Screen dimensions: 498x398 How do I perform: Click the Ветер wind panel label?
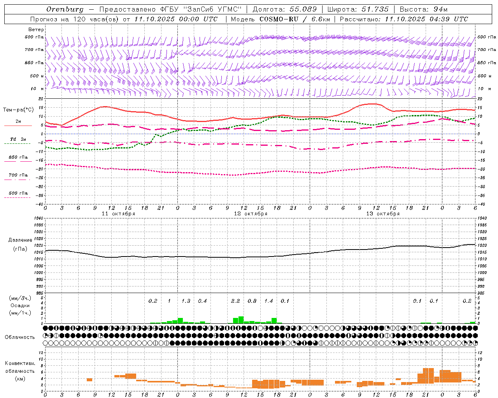point(36,30)
